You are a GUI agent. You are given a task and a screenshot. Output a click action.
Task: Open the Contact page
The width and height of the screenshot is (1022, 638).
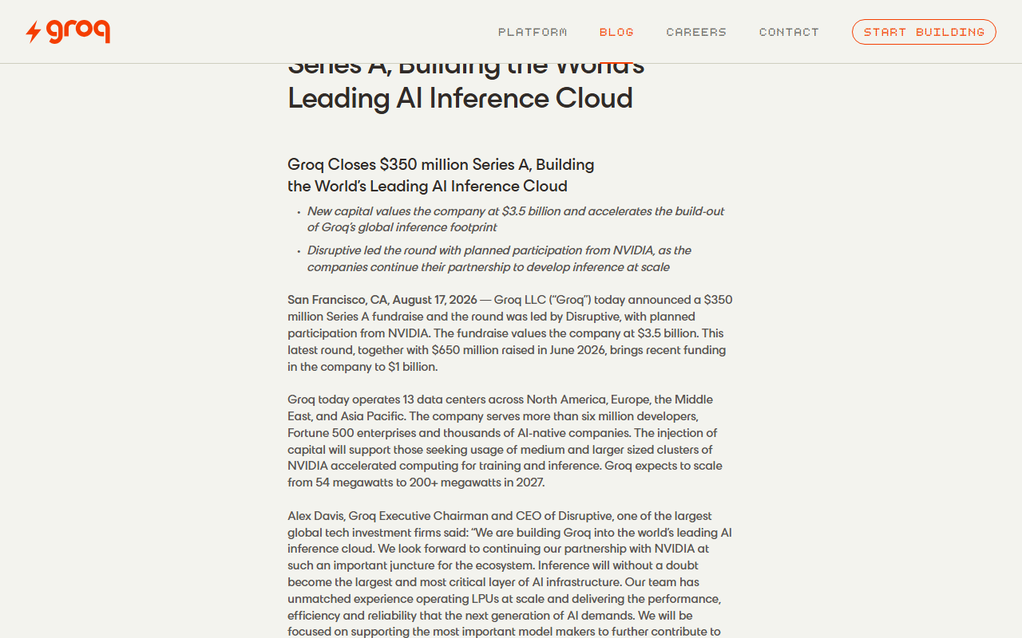tap(789, 32)
